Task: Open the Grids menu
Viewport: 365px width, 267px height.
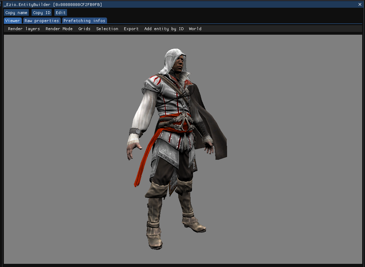Action: click(x=84, y=29)
